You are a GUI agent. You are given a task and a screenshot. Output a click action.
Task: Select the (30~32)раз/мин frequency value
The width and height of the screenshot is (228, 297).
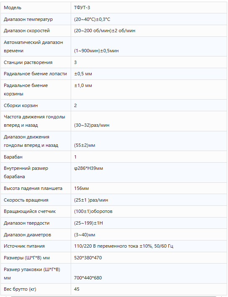tap(92, 125)
